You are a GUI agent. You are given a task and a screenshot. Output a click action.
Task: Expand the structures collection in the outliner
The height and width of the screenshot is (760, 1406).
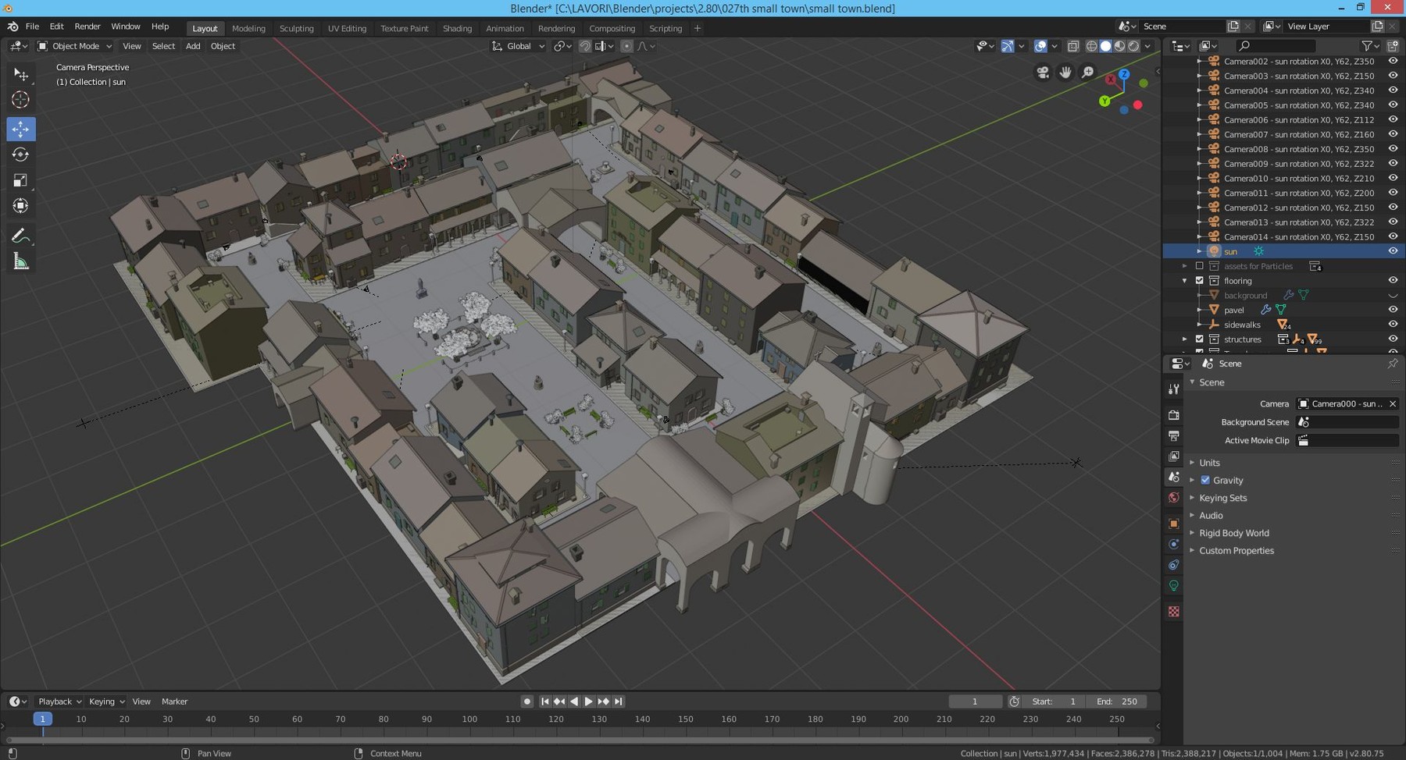pyautogui.click(x=1185, y=339)
